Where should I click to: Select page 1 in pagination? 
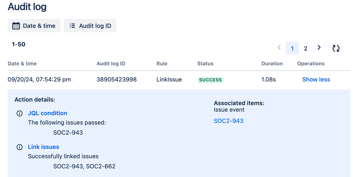click(292, 48)
